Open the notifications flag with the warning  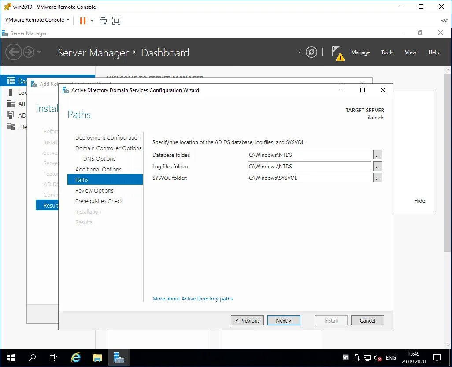click(337, 53)
